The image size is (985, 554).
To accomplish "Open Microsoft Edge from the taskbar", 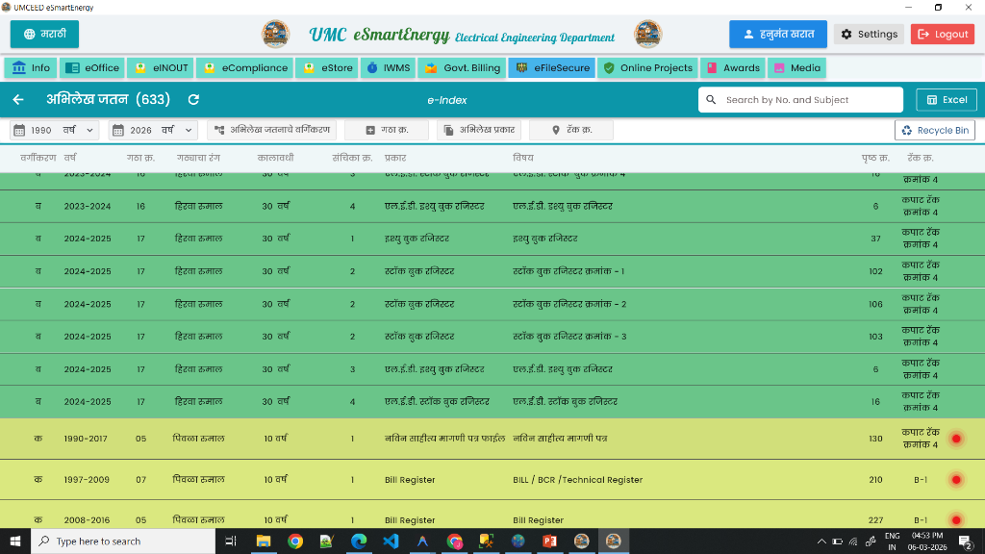I will pyautogui.click(x=359, y=541).
